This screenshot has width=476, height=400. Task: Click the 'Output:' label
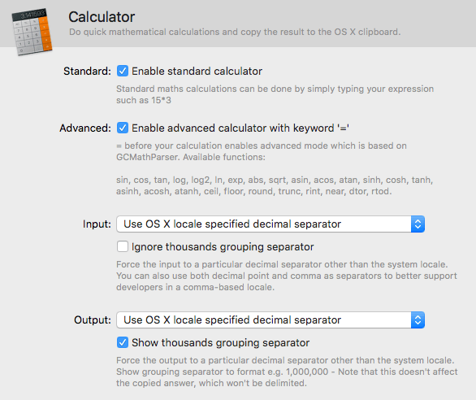[x=93, y=320]
